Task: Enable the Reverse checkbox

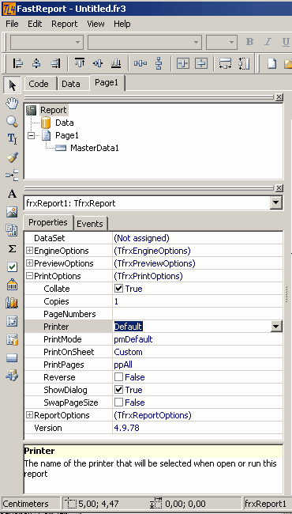Action: pyautogui.click(x=118, y=377)
